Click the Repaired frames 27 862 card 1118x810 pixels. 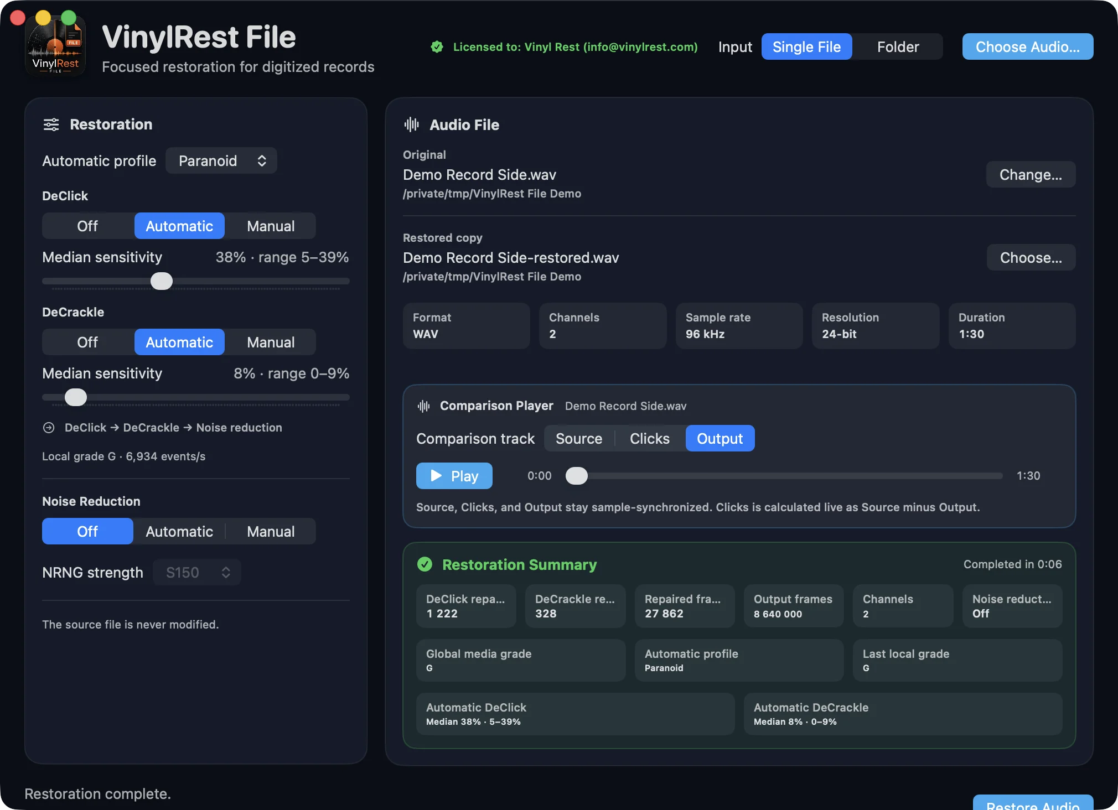tap(684, 606)
